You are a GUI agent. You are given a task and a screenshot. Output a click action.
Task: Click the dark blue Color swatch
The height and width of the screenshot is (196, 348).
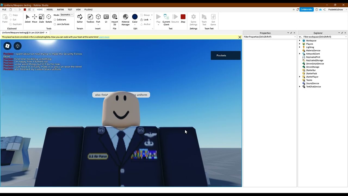click(x=135, y=17)
